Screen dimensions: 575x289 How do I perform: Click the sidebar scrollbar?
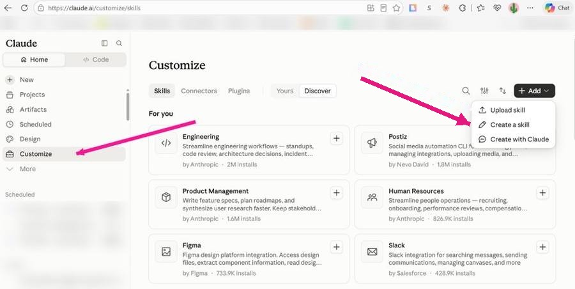pyautogui.click(x=128, y=105)
